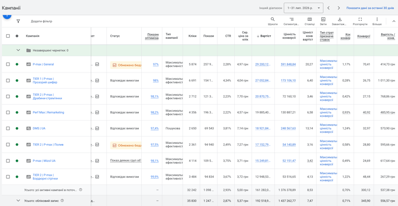Click the budget icon in P-max | Mizol UA row

tap(97, 161)
